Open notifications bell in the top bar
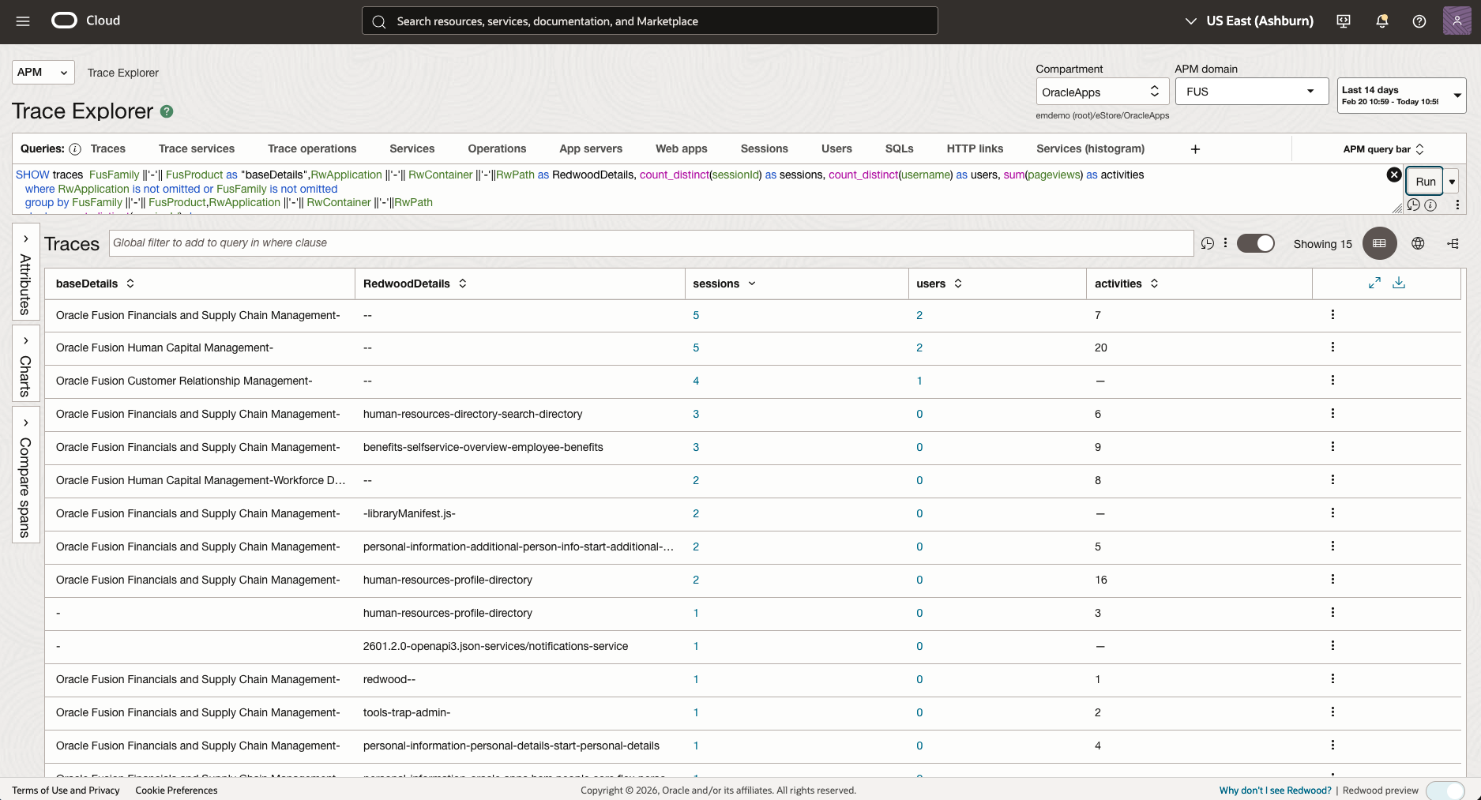 [x=1381, y=21]
